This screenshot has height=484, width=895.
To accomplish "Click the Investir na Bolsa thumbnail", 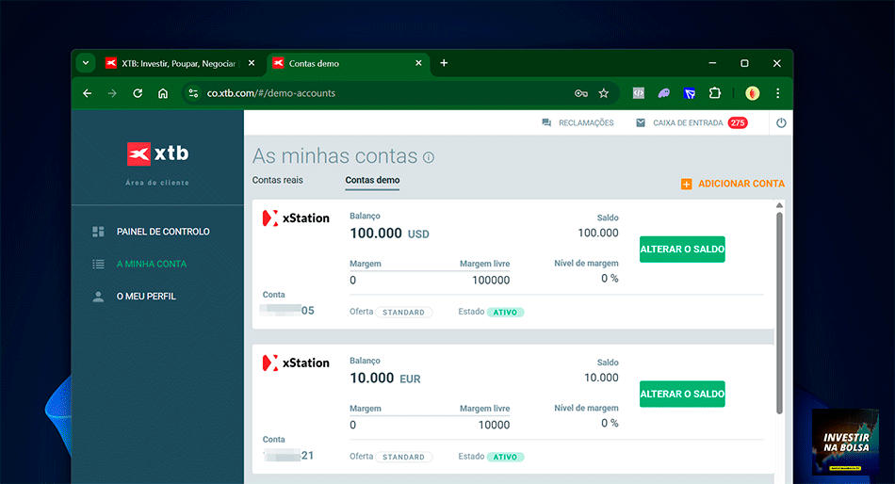I will coord(845,442).
